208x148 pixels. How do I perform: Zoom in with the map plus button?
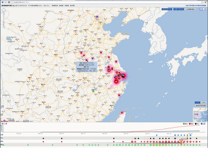pyautogui.click(x=4, y=13)
